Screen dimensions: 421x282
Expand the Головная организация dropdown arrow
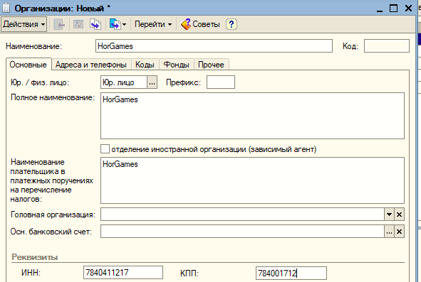pos(390,215)
